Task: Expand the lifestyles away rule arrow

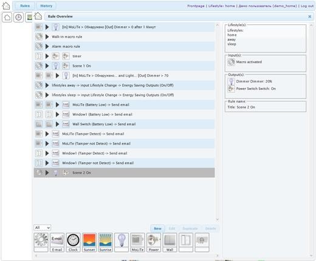Action: click(47, 85)
